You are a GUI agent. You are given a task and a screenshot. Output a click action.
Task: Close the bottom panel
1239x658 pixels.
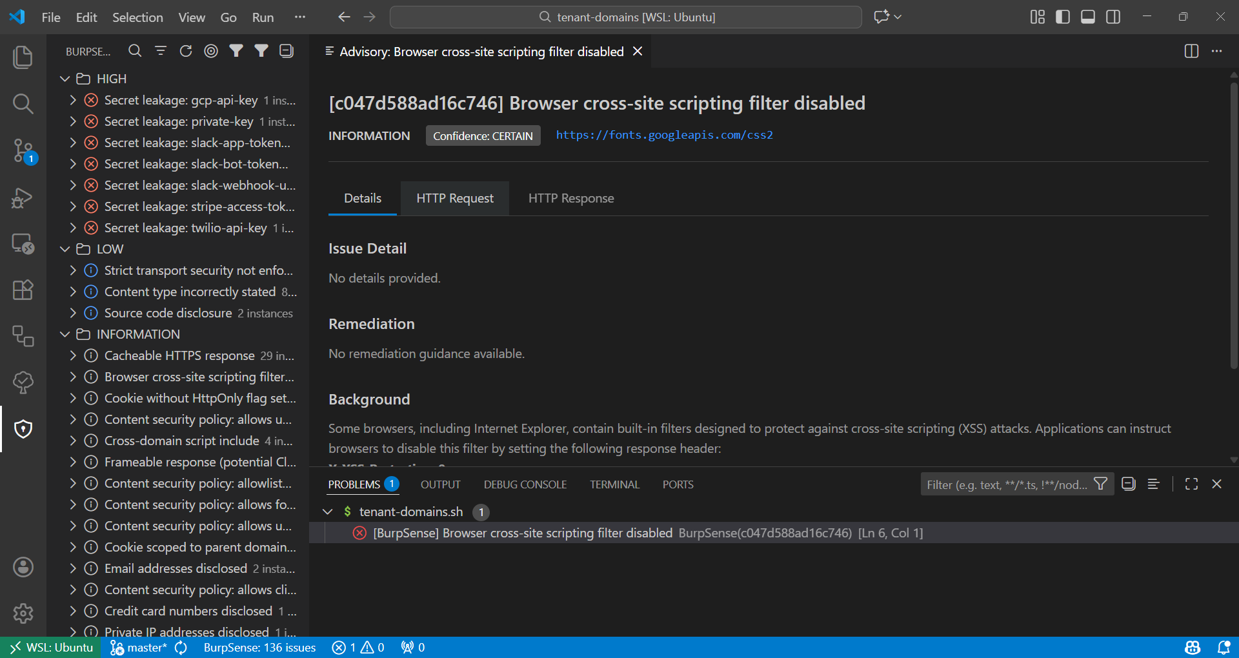click(x=1216, y=484)
